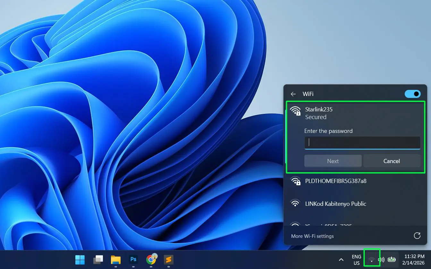
Task: Click the charging battery icon
Action: coord(392,259)
